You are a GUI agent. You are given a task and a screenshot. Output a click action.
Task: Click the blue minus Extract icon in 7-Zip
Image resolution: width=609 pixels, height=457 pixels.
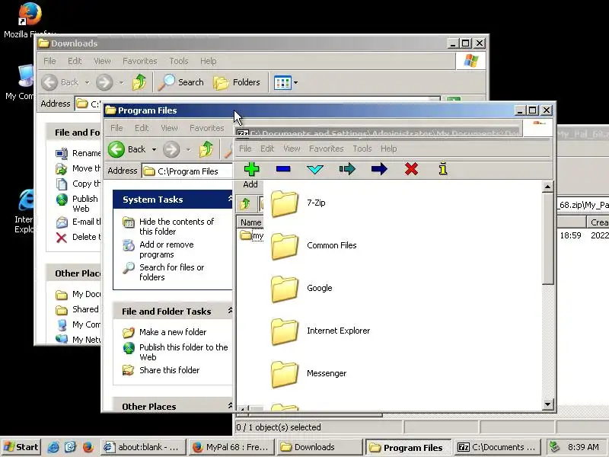point(283,169)
